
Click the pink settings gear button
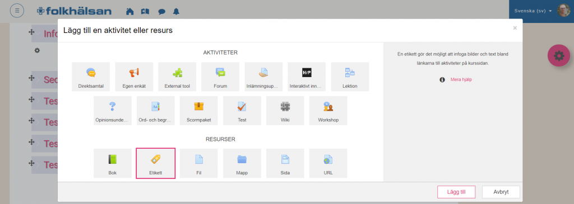coord(559,55)
